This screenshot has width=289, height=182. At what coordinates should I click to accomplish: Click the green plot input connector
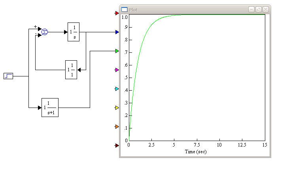pyautogui.click(x=117, y=51)
